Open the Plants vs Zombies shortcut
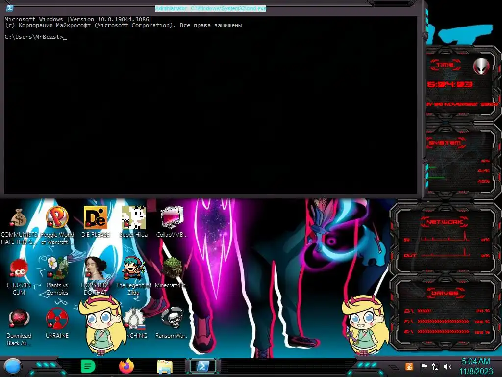Screen dimensions: 502x377 (x=57, y=276)
